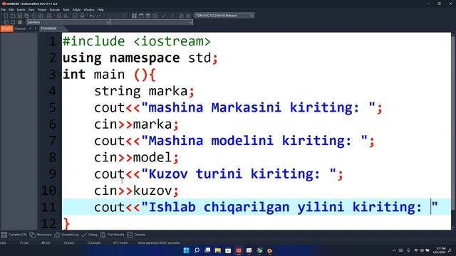Open the members dropdown beside (globals)
The width and height of the screenshot is (456, 256).
(152, 22)
